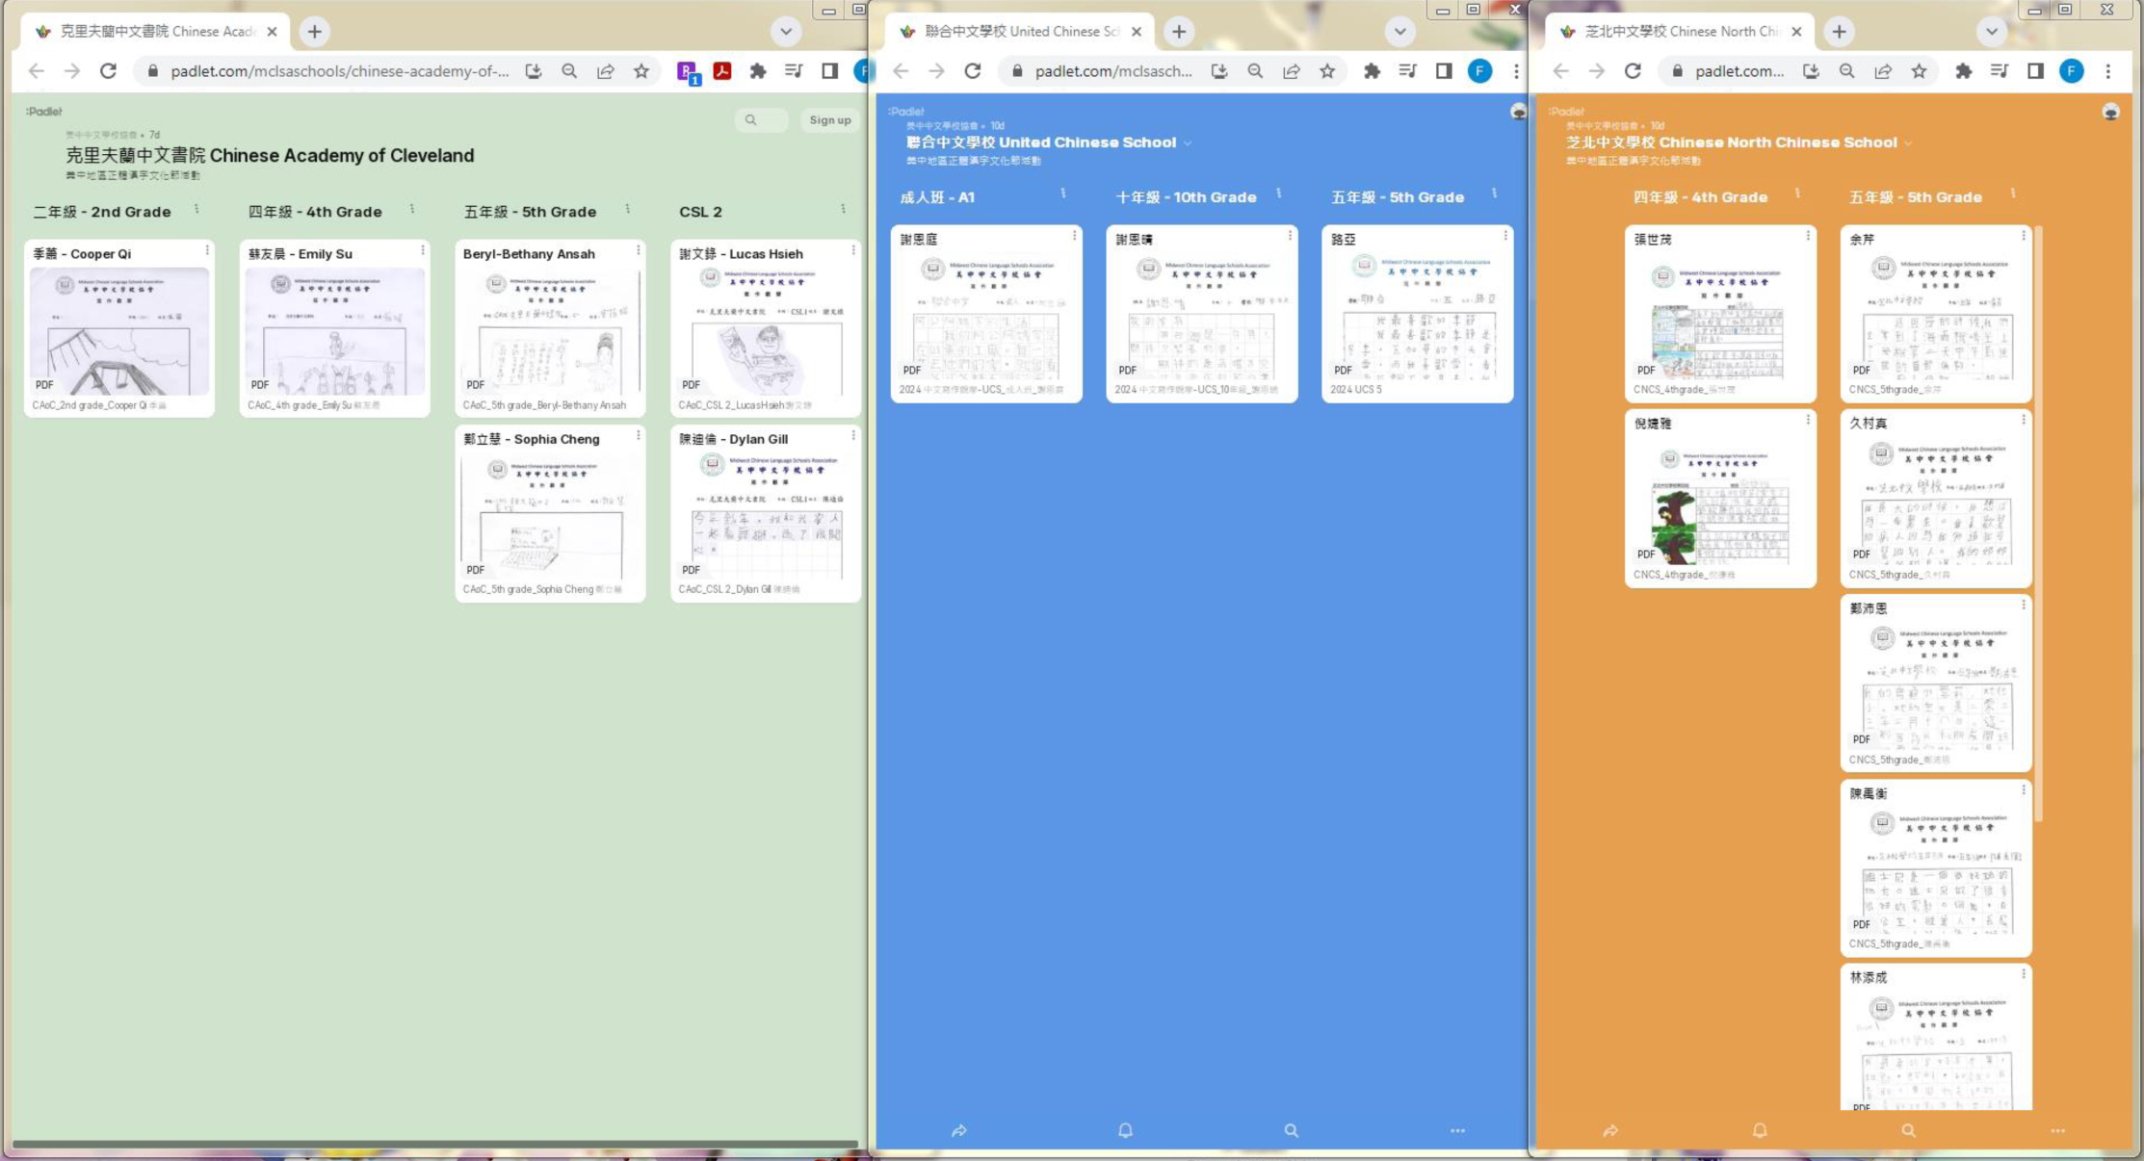Click the Padlet search icon in Cleveland board
Image resolution: width=2144 pixels, height=1161 pixels.
click(751, 120)
